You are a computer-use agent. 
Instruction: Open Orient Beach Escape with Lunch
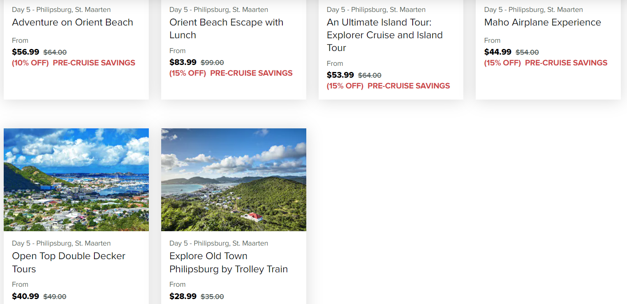click(x=226, y=28)
